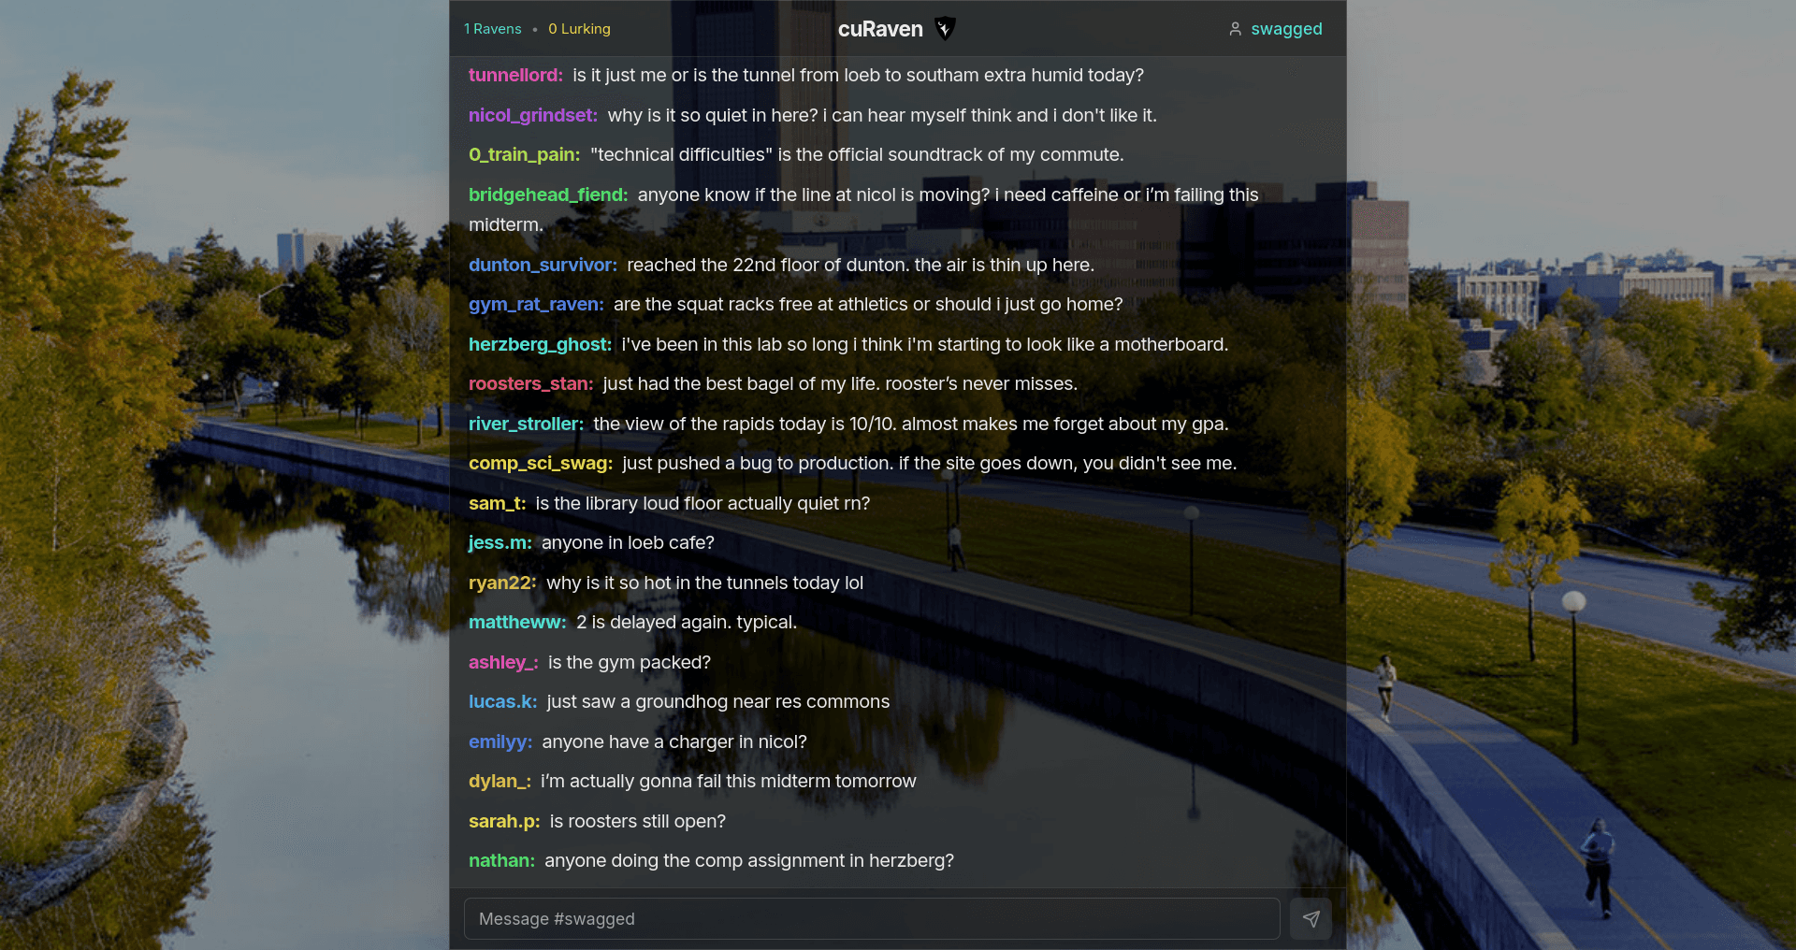Click lucas.k's groundhog message
This screenshot has height=950, width=1796.
[718, 702]
